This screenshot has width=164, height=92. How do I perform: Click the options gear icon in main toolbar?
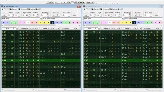(x=93, y=2)
